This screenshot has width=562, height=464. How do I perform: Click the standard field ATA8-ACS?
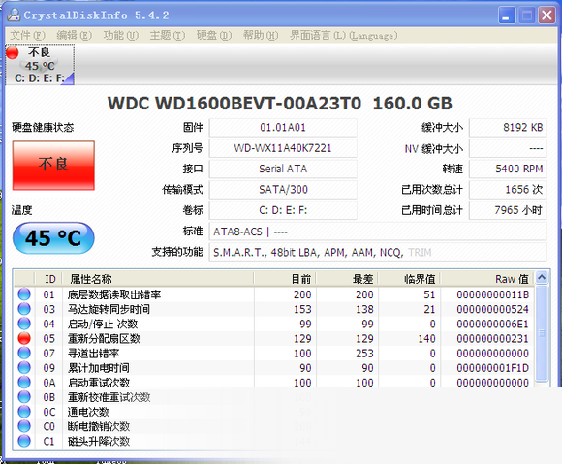point(378,232)
